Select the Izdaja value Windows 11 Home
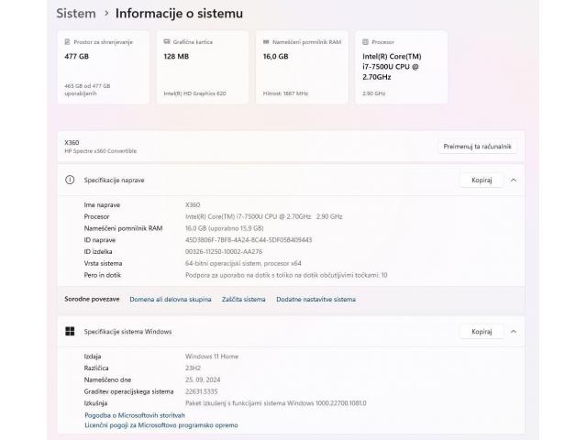 tap(212, 357)
